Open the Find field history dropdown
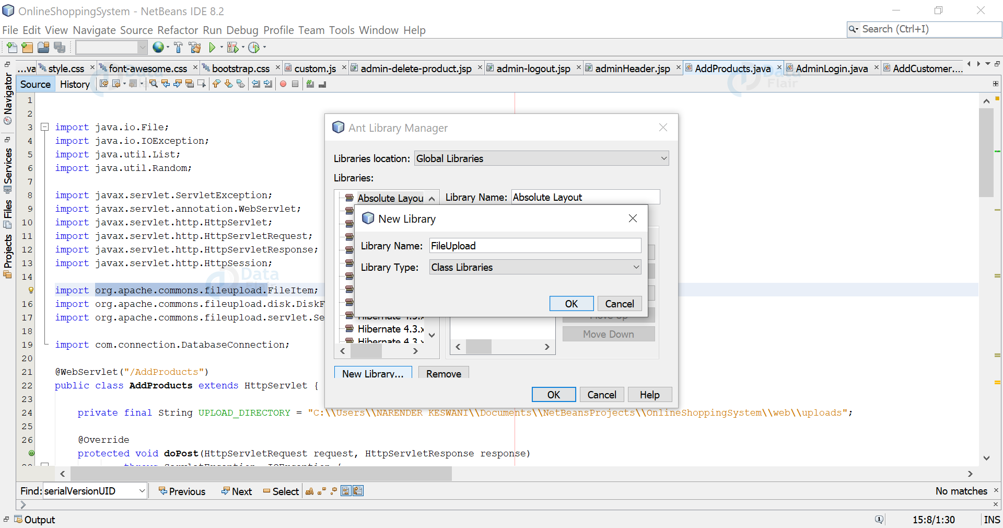Viewport: 1003px width, 528px height. coord(142,491)
